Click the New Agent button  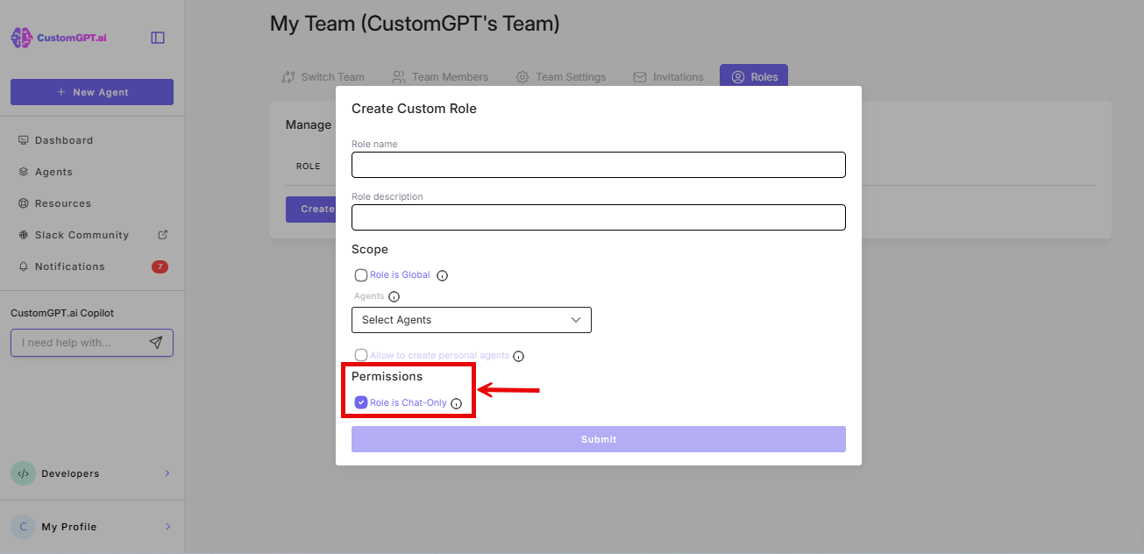point(91,91)
